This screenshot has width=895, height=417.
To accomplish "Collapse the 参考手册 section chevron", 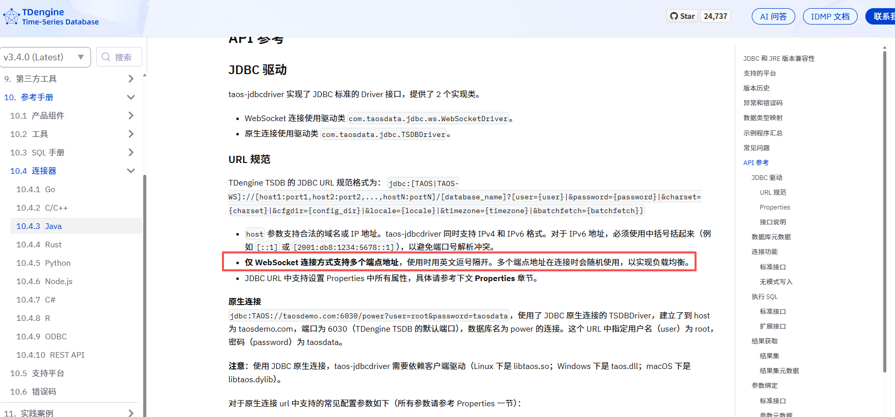I will (x=131, y=97).
